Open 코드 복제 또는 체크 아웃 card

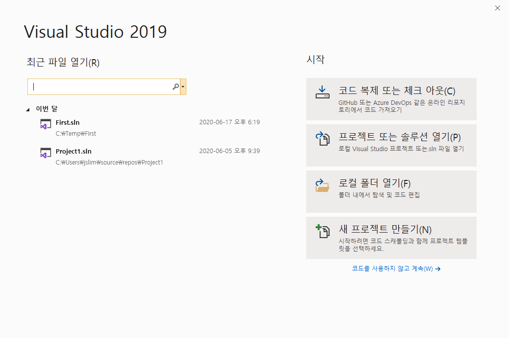[x=391, y=99]
